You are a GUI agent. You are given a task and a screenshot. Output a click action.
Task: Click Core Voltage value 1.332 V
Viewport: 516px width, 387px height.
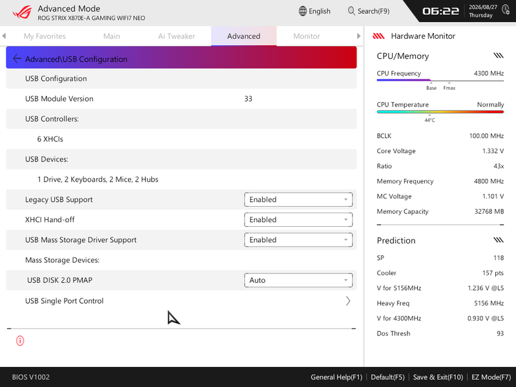tap(493, 151)
